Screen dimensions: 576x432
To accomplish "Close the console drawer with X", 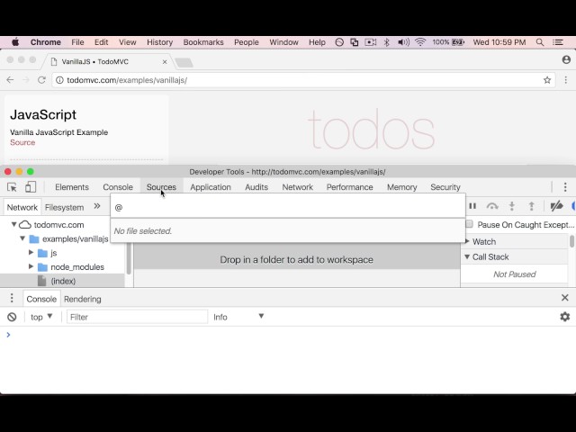I will point(565,298).
